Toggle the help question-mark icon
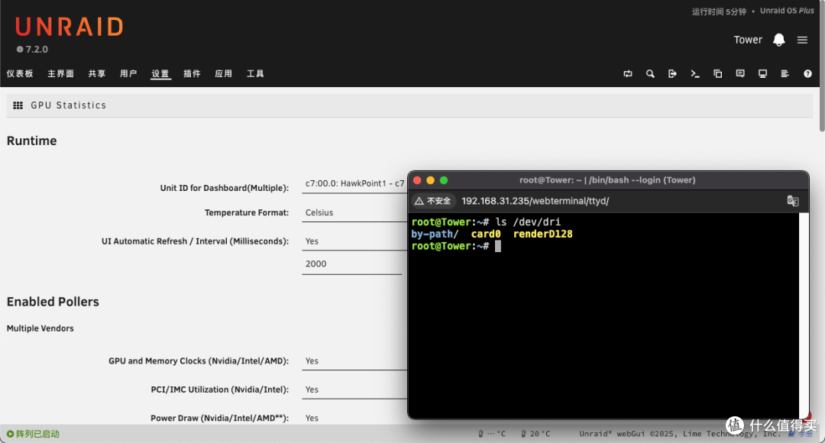The width and height of the screenshot is (825, 443). click(x=807, y=73)
